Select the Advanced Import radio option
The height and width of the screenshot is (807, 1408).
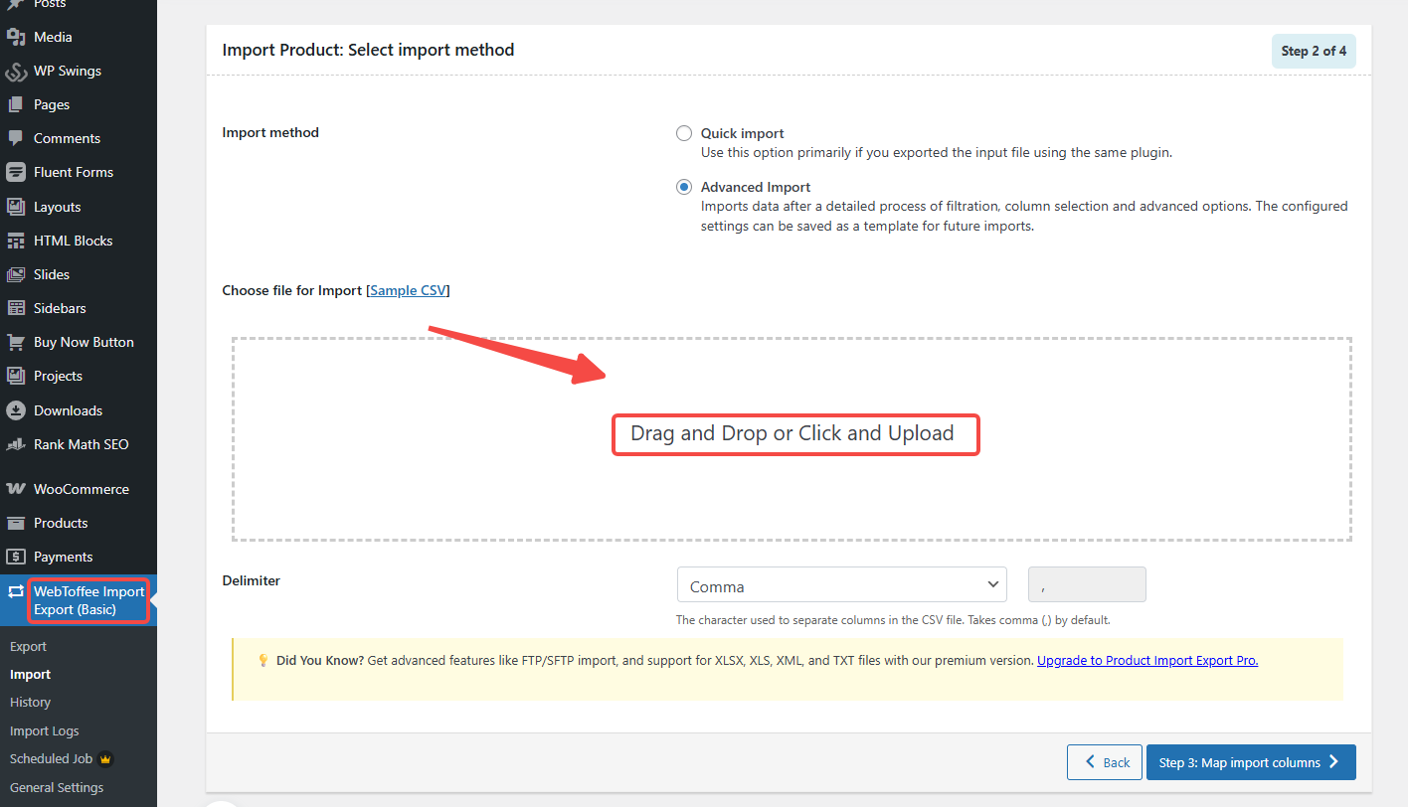tap(684, 187)
